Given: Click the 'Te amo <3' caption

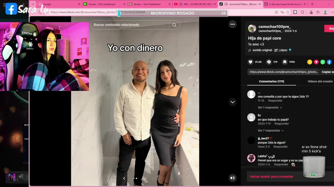Looking at the screenshot, I should [x=256, y=44].
